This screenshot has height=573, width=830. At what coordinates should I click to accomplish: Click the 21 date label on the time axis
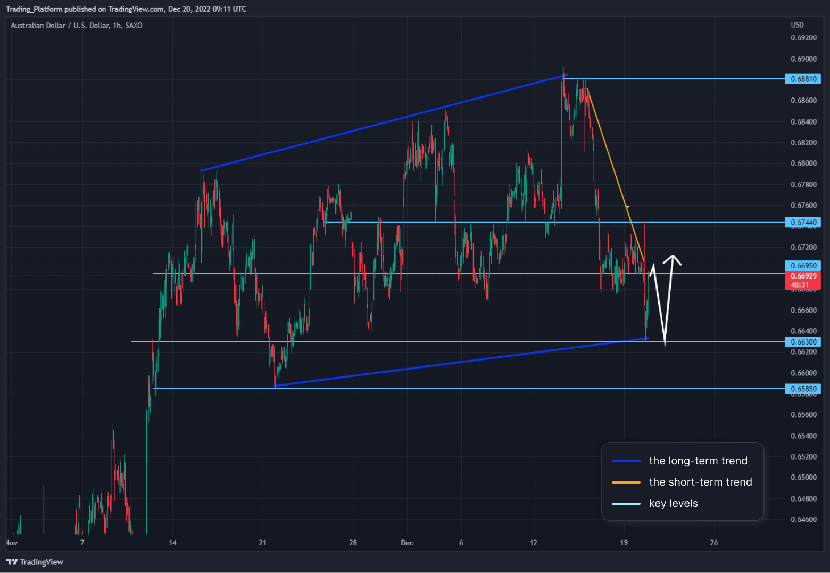click(262, 543)
